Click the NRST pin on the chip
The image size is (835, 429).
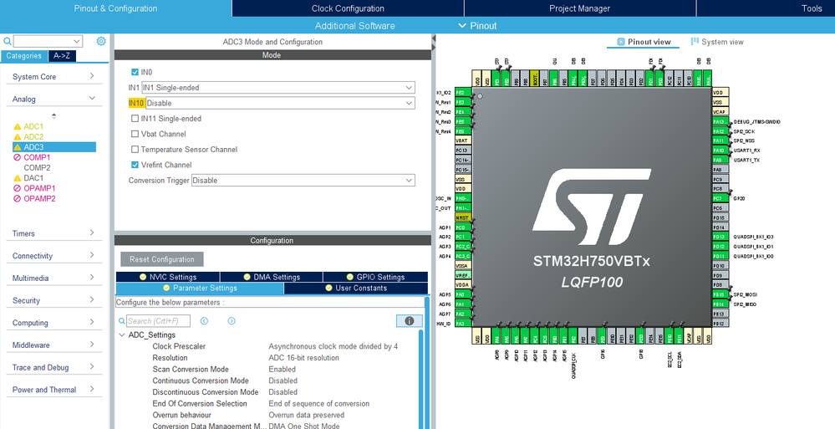pos(463,218)
